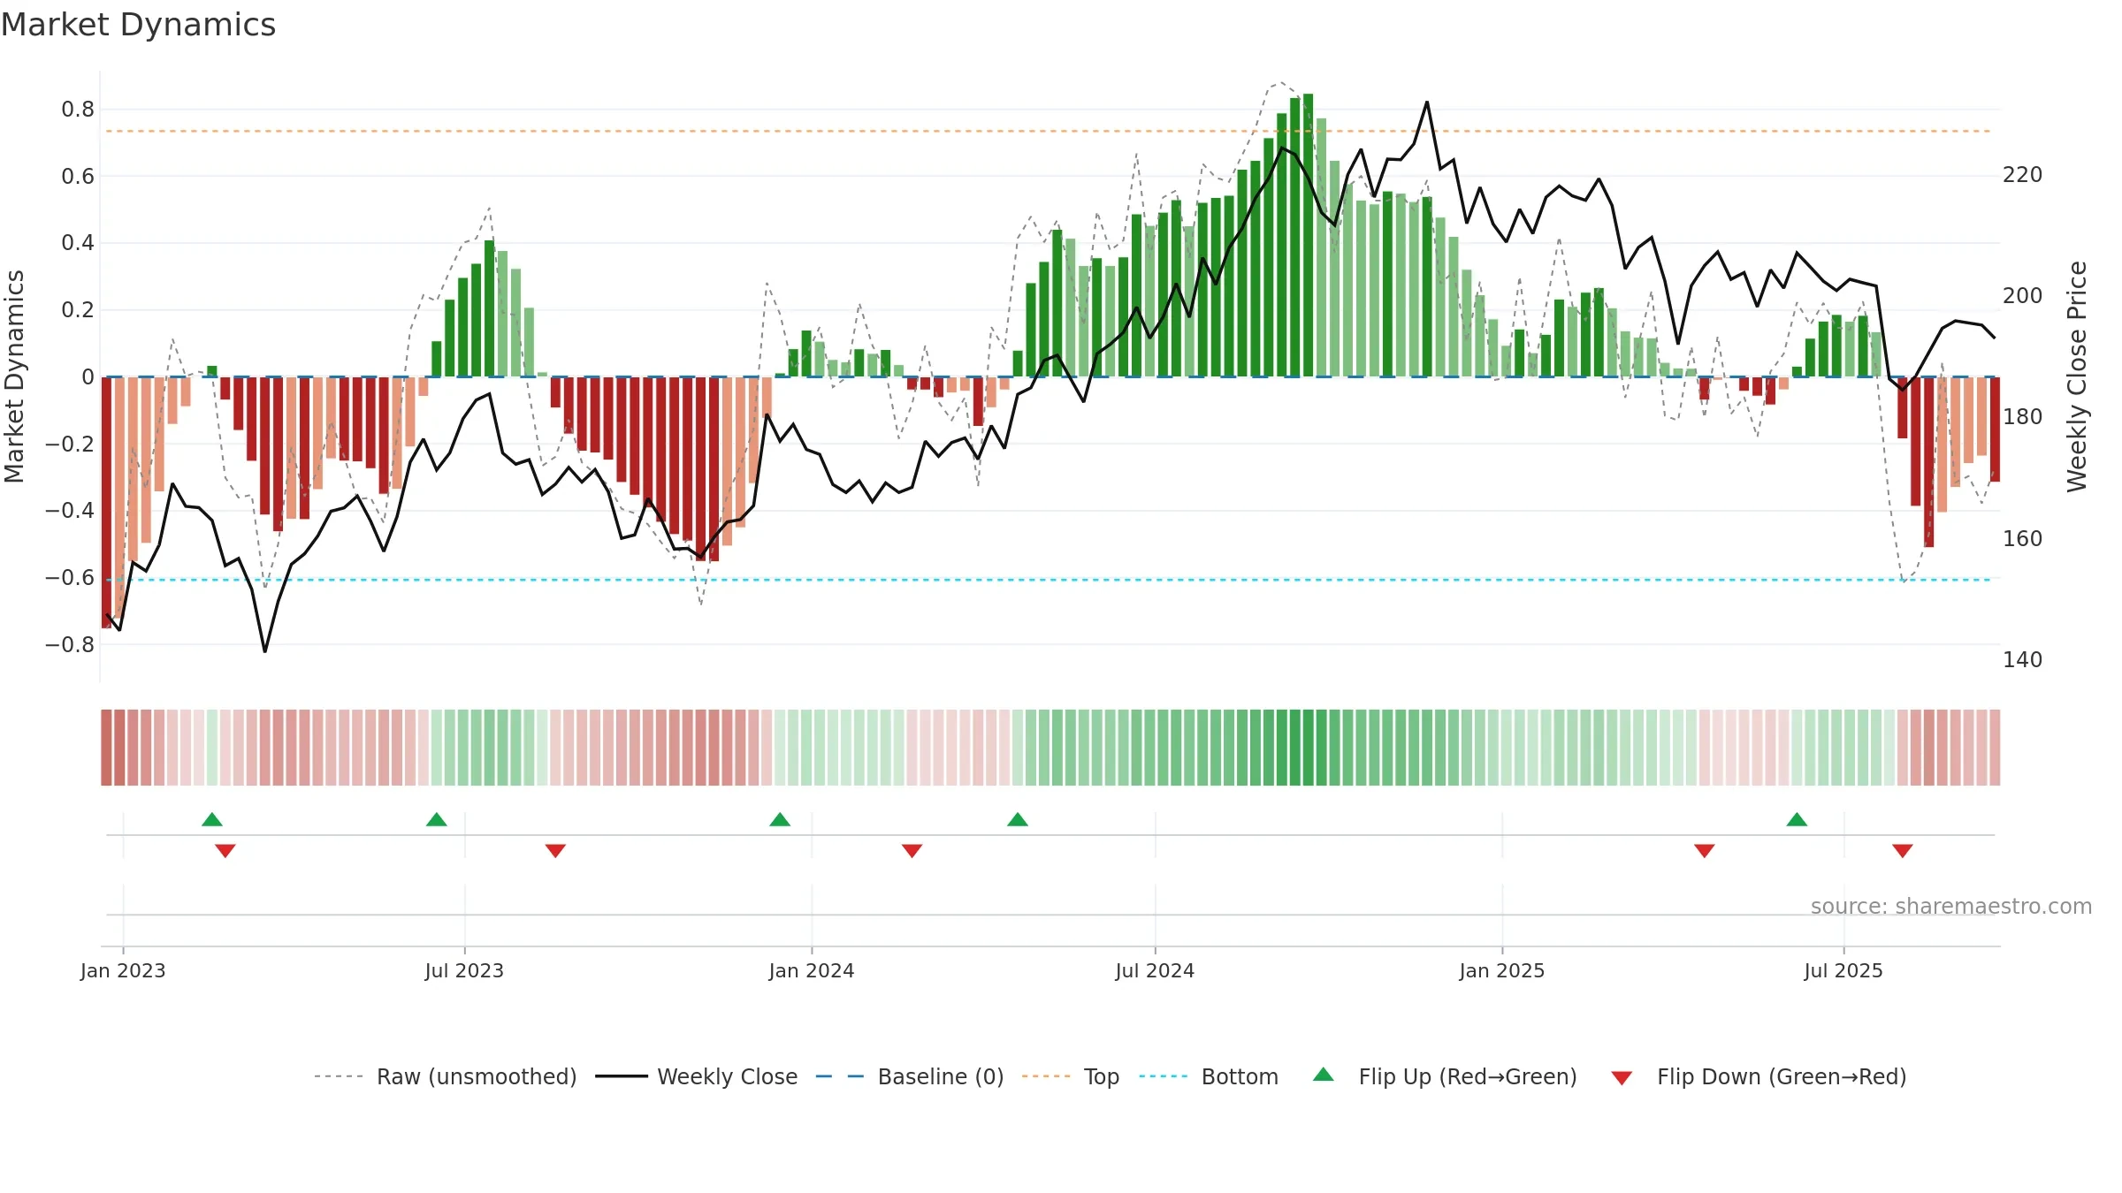Viewport: 2122px width, 1193px height.
Task: Click the Jul 2025 x-axis label
Action: 1843,970
